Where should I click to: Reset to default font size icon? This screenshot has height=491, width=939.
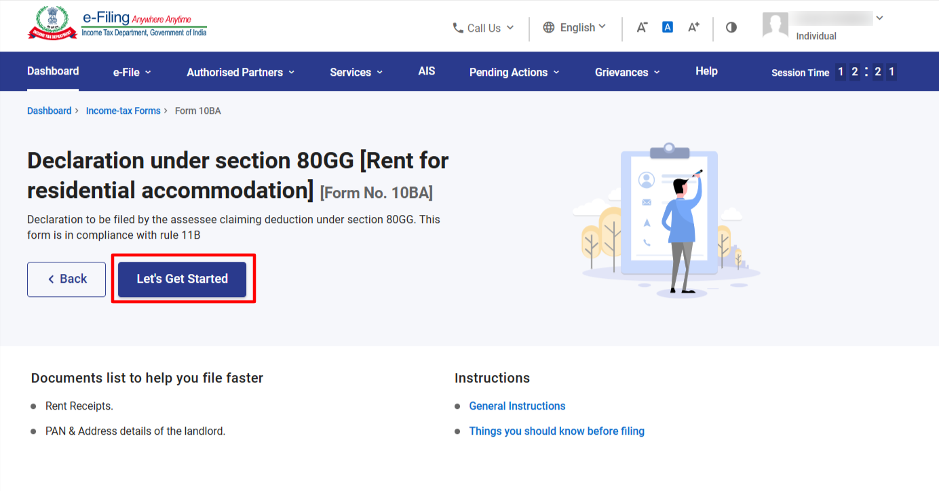coord(668,28)
